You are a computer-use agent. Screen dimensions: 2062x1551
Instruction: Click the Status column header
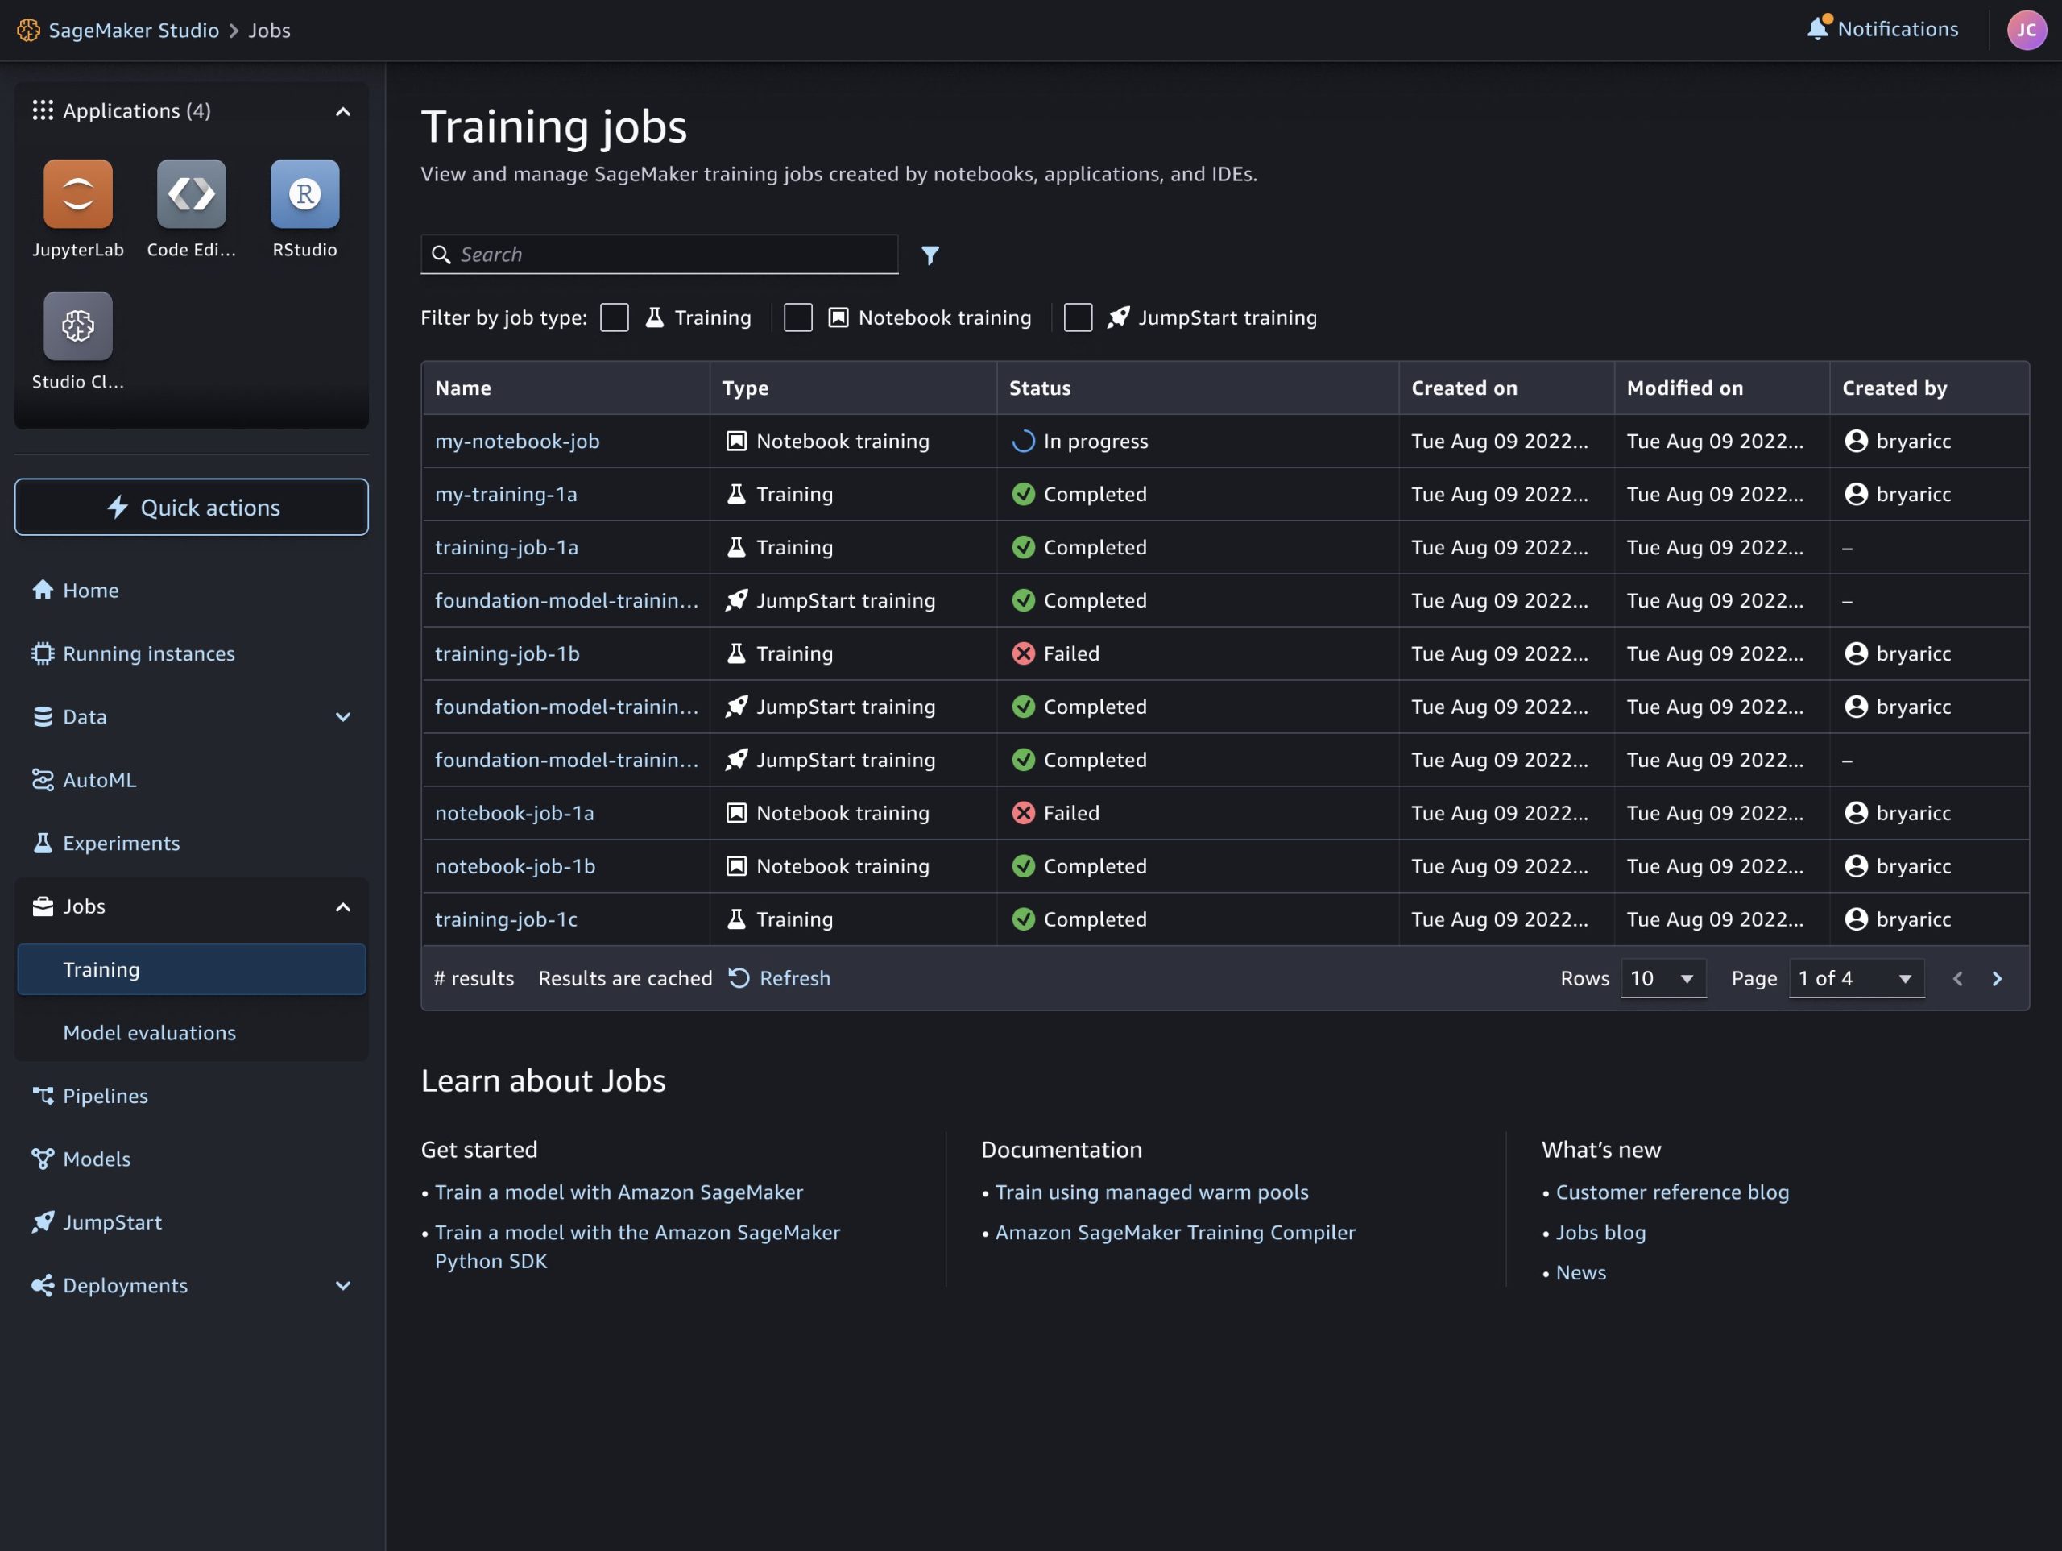[x=1197, y=388]
